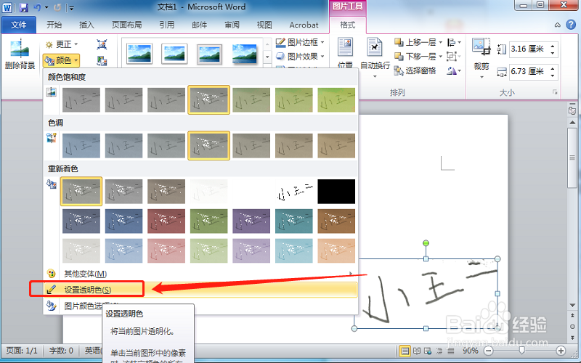Click the compress pictures icon
581x363 pixels.
point(102,44)
